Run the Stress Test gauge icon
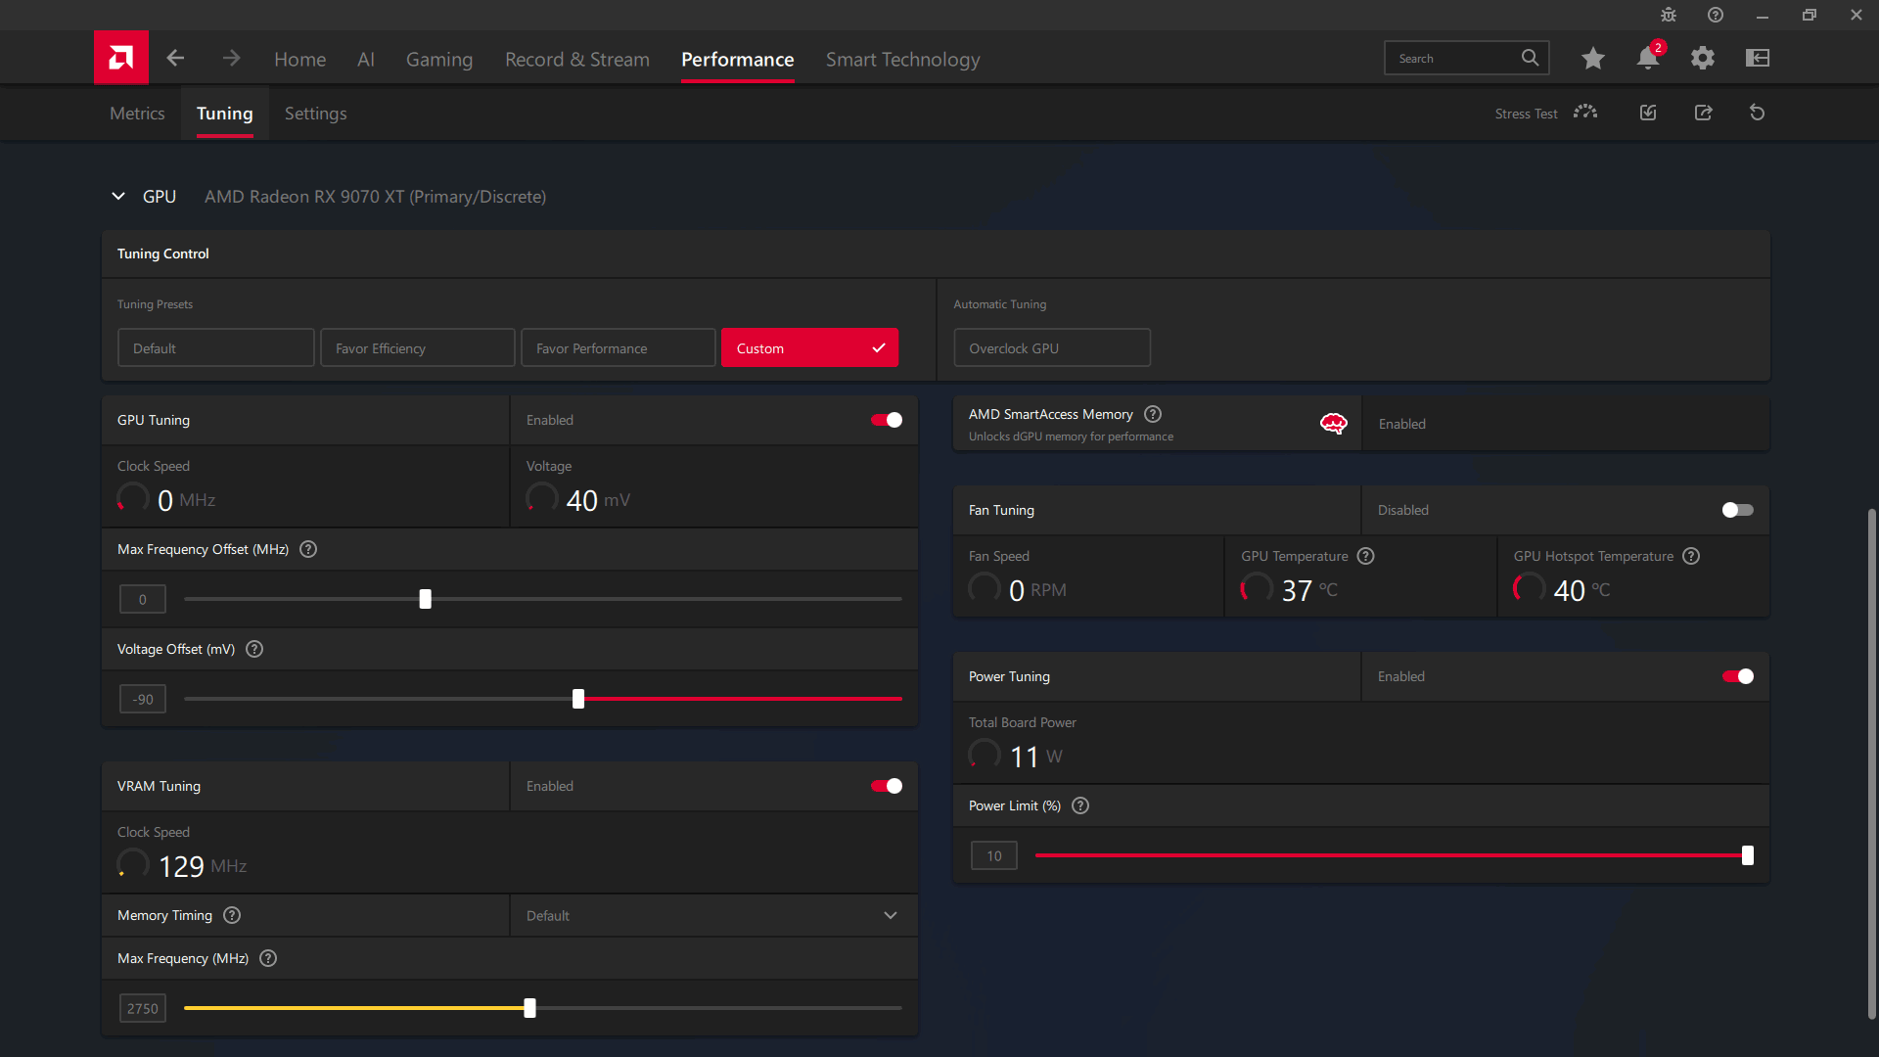Image resolution: width=1879 pixels, height=1057 pixels. pyautogui.click(x=1585, y=113)
